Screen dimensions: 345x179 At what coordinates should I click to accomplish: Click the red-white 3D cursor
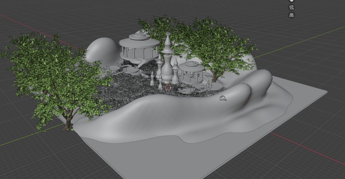[x=168, y=87]
